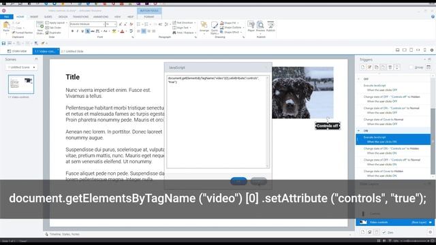Switch to STORY VIEW tab
436x245 pixels.
(17, 51)
